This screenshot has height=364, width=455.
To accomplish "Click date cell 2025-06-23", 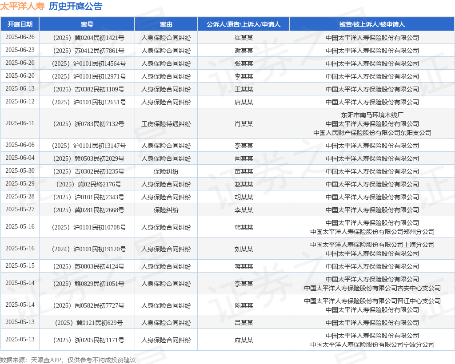I will [20, 50].
